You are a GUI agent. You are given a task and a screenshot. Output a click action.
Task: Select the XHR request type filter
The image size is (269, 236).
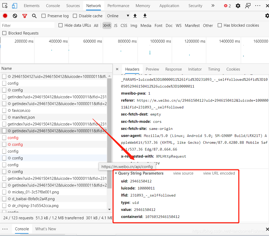pyautogui.click(x=107, y=26)
